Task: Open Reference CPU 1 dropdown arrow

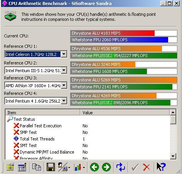Action: click(x=64, y=54)
